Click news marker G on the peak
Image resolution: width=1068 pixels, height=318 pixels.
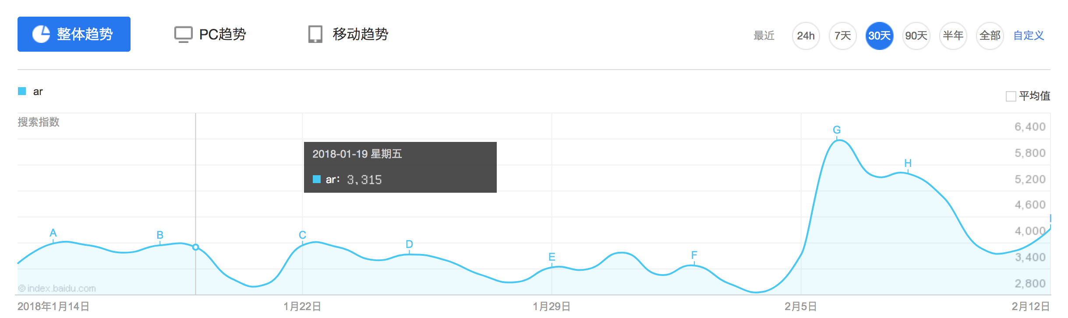point(837,130)
